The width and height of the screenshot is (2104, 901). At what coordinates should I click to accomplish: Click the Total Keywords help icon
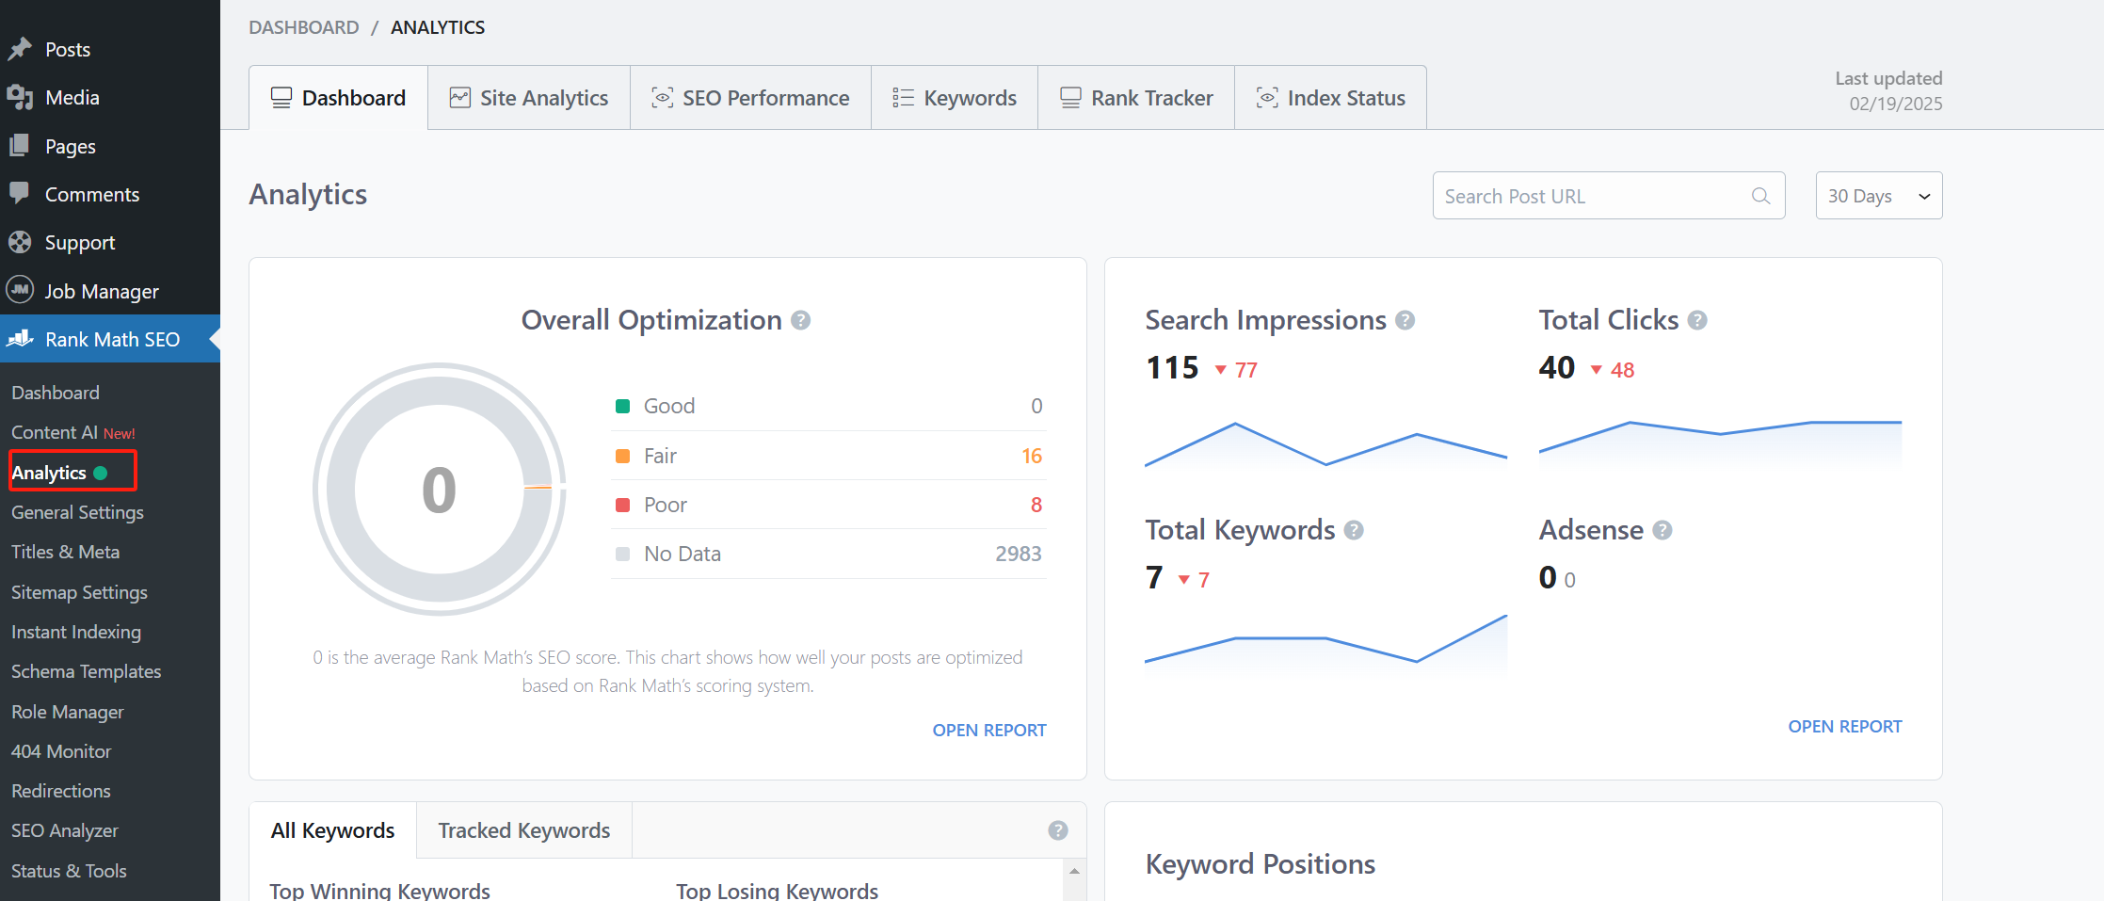1353,530
